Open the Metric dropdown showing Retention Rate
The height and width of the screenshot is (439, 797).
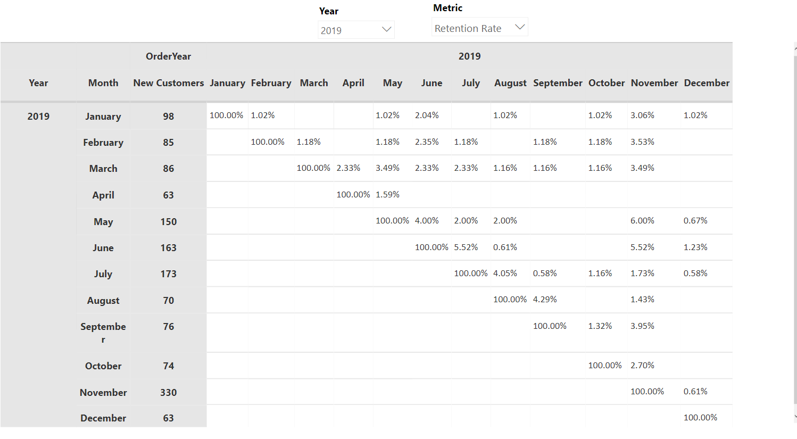(x=479, y=28)
